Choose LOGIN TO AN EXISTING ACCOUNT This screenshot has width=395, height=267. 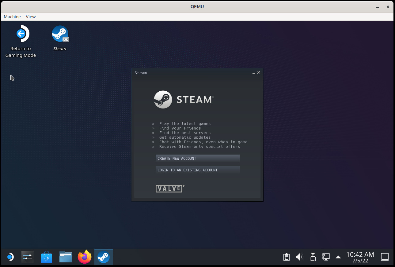coord(198,170)
